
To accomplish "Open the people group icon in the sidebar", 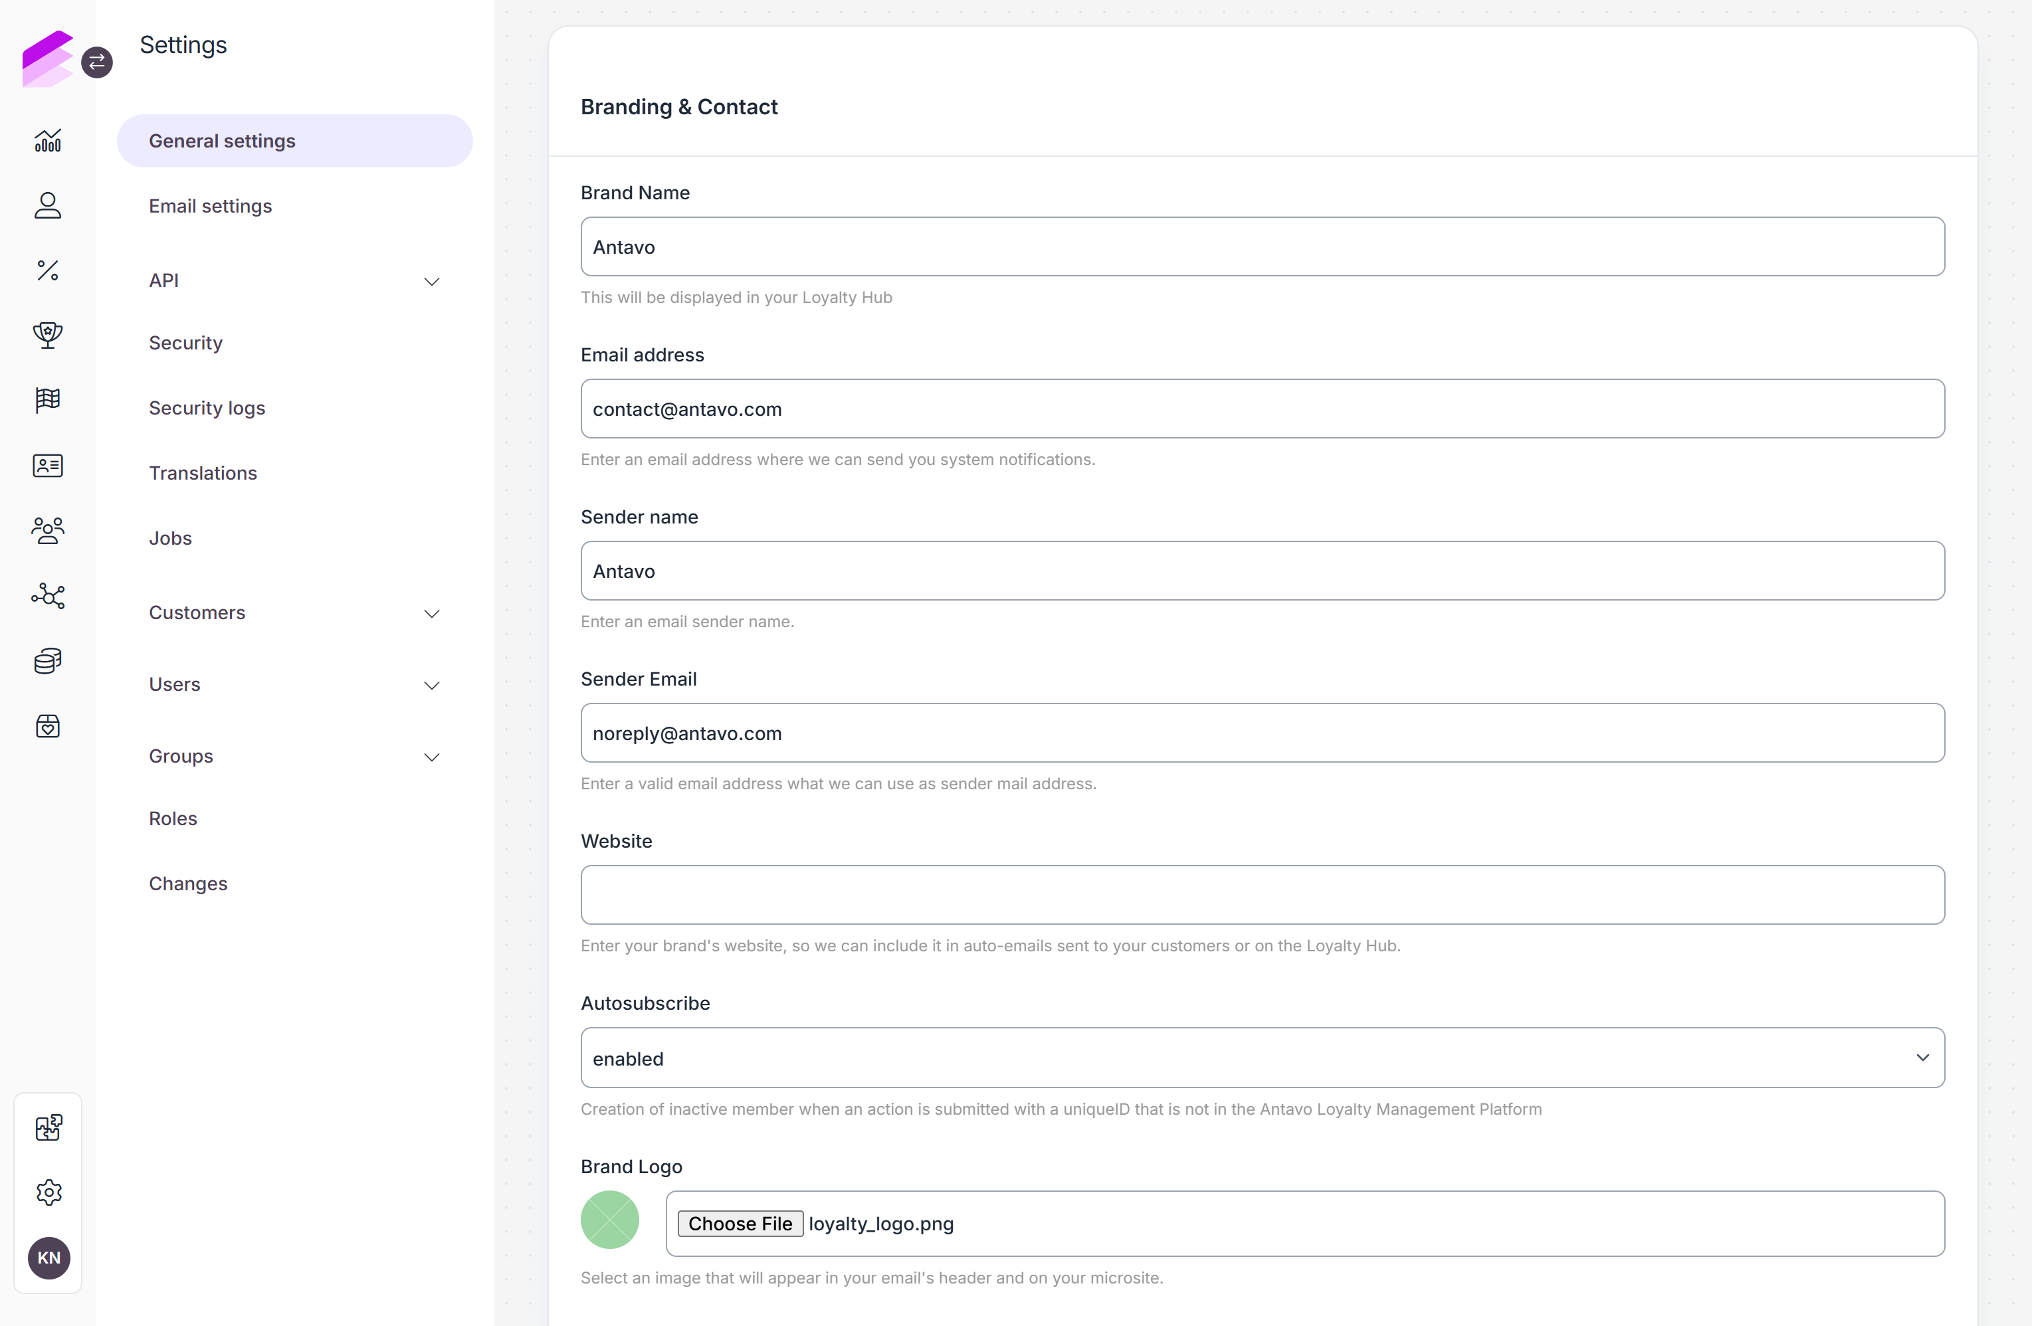I will (48, 530).
